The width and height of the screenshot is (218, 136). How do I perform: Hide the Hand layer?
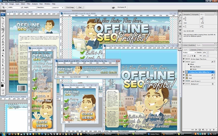click(183, 78)
